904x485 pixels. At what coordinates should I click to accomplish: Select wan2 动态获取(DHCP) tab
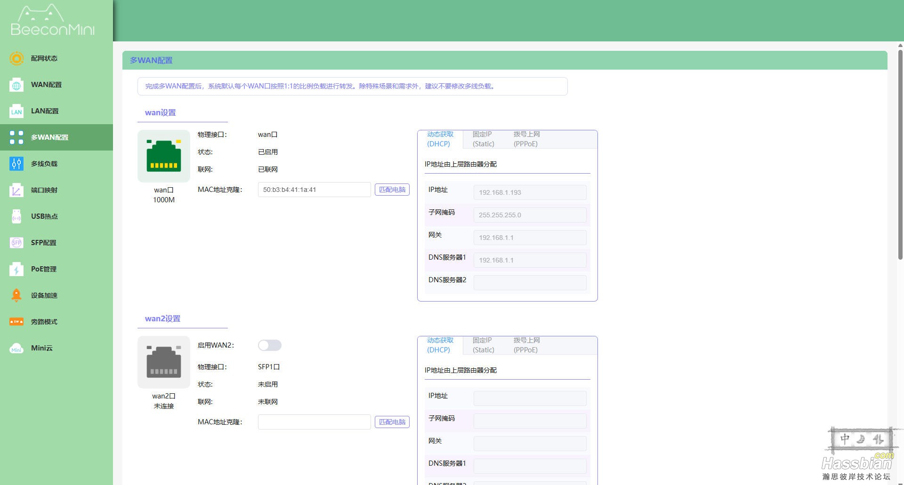(x=440, y=345)
